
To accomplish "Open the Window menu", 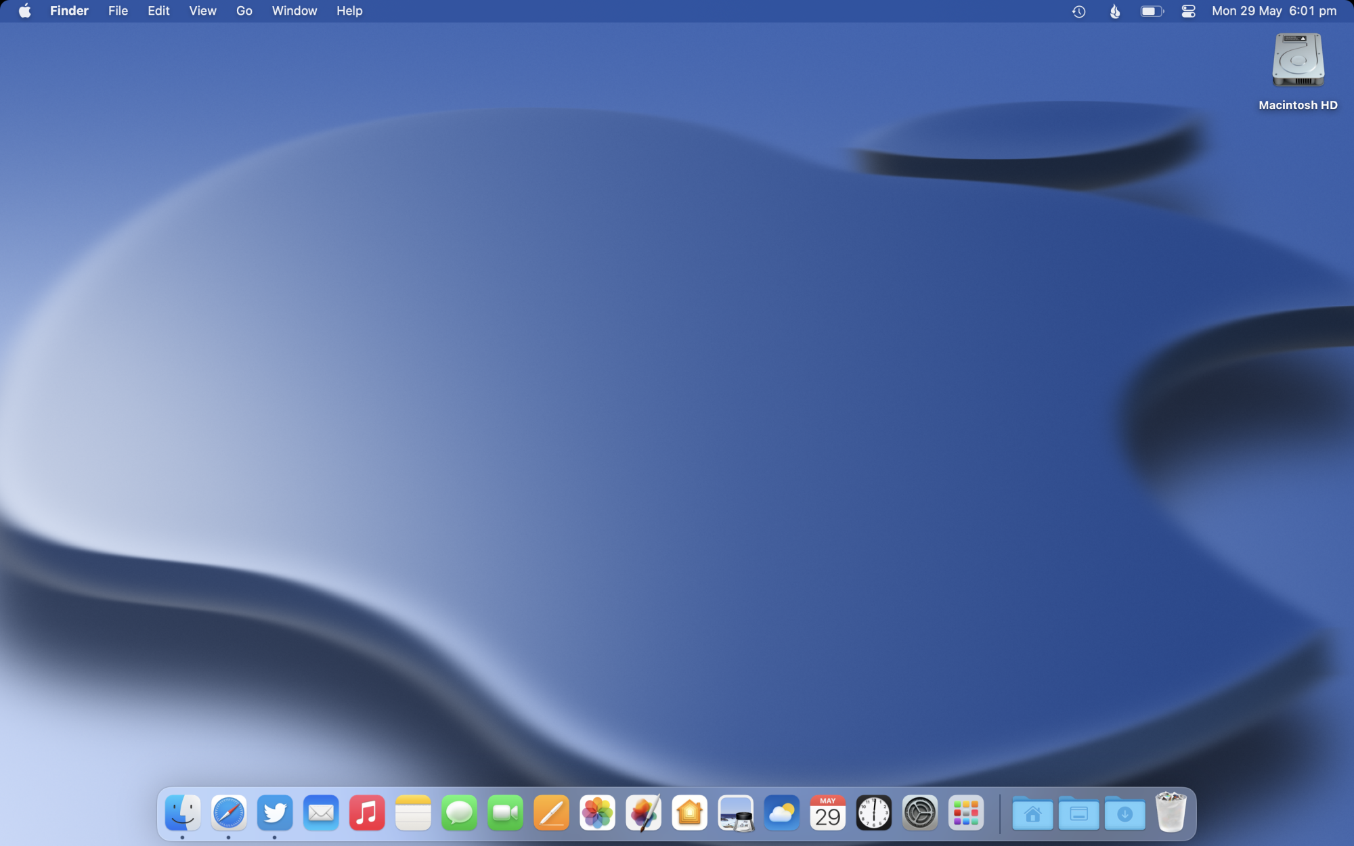I will coord(294,11).
